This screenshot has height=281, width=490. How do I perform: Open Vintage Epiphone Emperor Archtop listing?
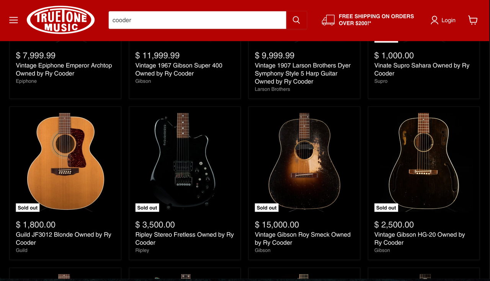(x=64, y=69)
